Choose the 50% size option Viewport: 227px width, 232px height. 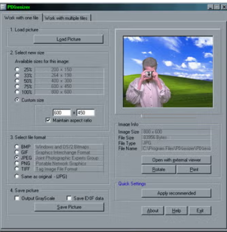pos(17,81)
